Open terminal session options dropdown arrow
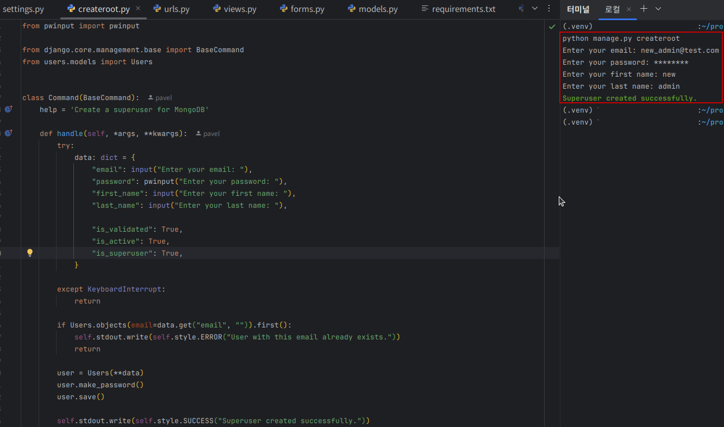Image resolution: width=724 pixels, height=427 pixels. pos(658,9)
